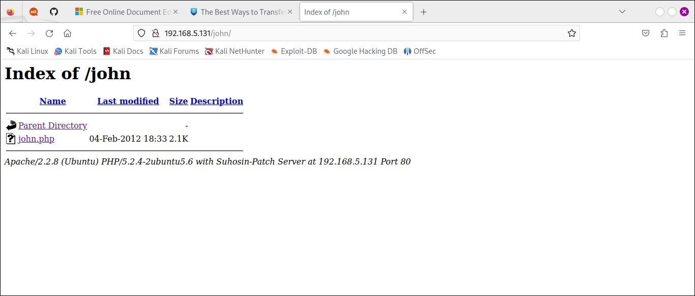The width and height of the screenshot is (695, 296).
Task: Click the Firefox icon in the tab bar
Action: pyautogui.click(x=10, y=12)
